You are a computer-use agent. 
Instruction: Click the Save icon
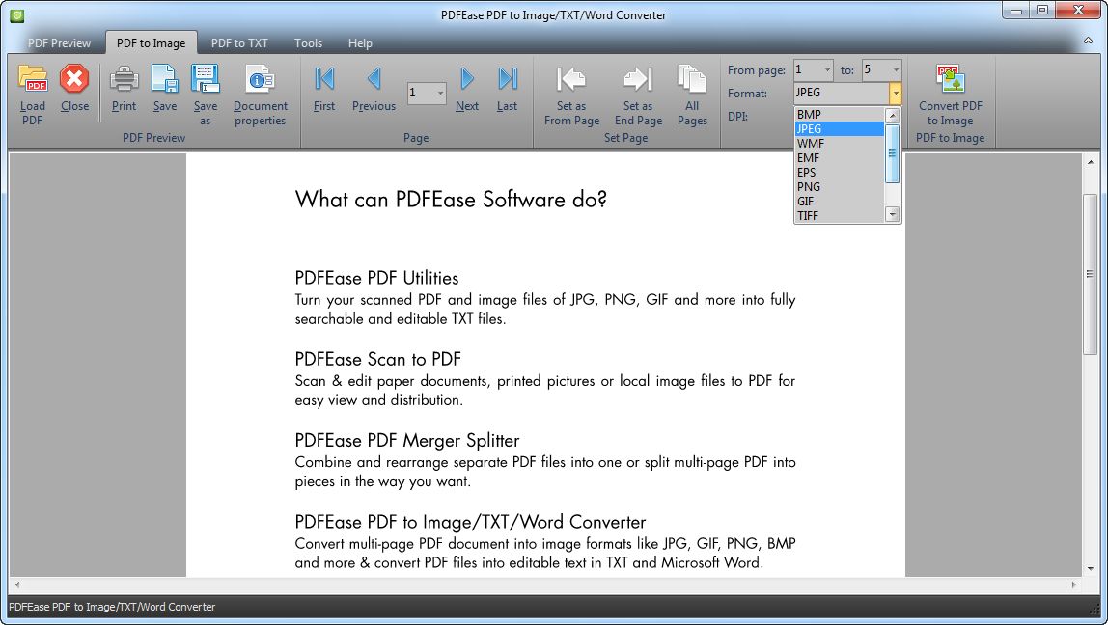tap(165, 78)
